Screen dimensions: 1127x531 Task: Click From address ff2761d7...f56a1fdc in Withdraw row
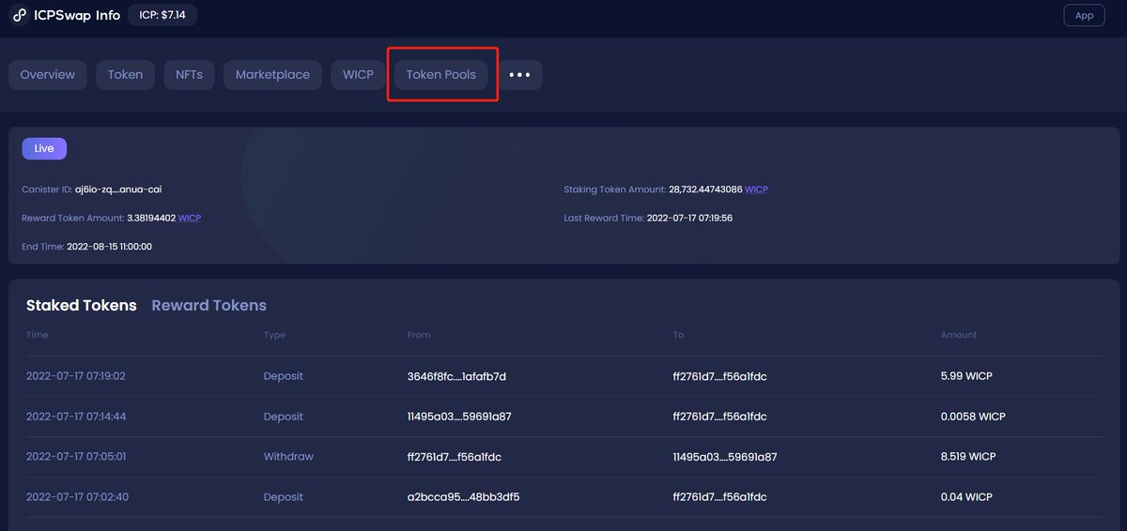[455, 457]
